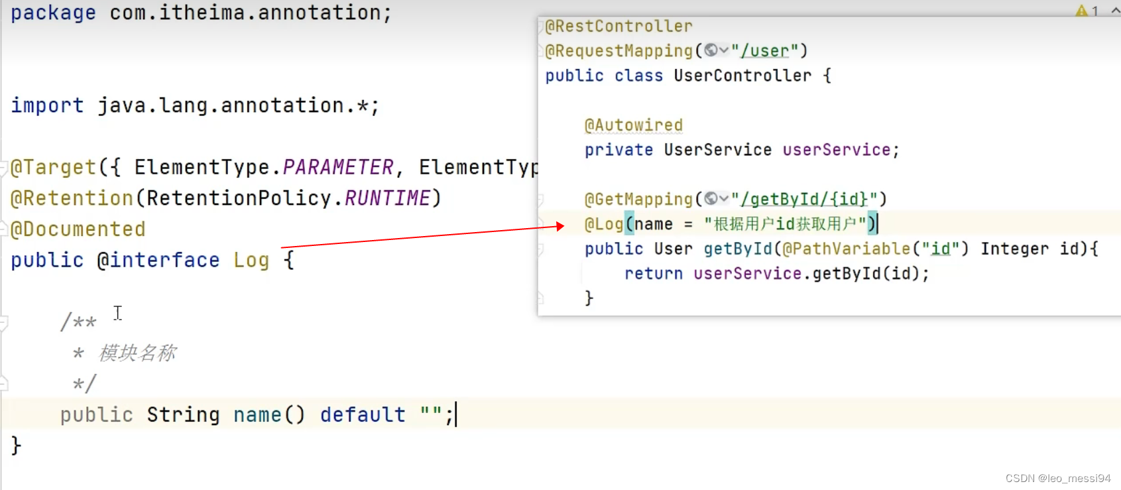Click the @Log annotation on getById
Screen dimensions: 1121x490
coord(604,224)
